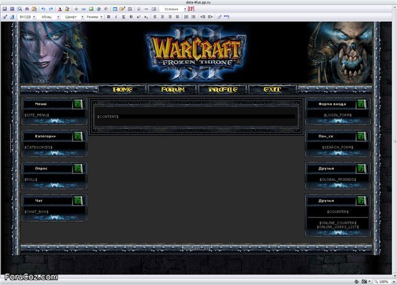Click the blue window frame icon

click(115, 9)
